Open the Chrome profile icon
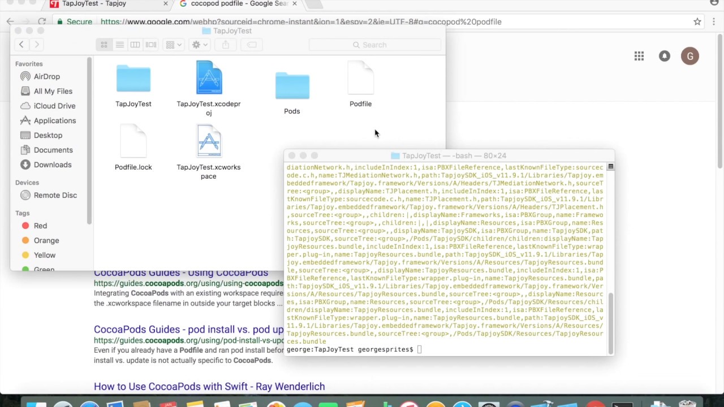Screen dimensions: 724x407 tap(714, 3)
